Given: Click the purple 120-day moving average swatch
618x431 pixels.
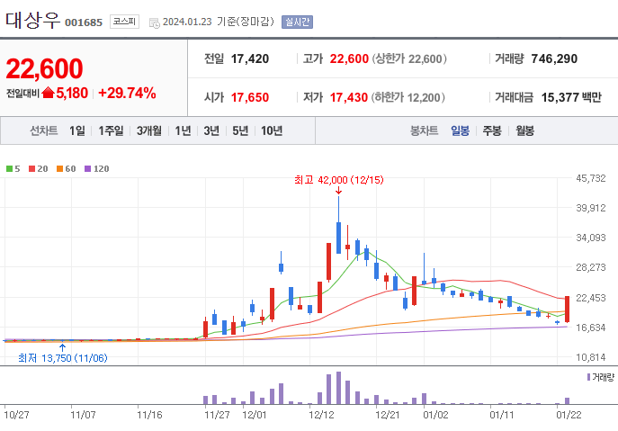Looking at the screenshot, I should tap(88, 169).
